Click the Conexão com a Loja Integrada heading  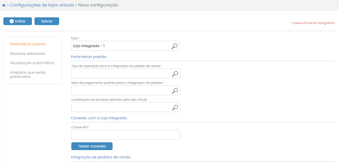coord(99,118)
